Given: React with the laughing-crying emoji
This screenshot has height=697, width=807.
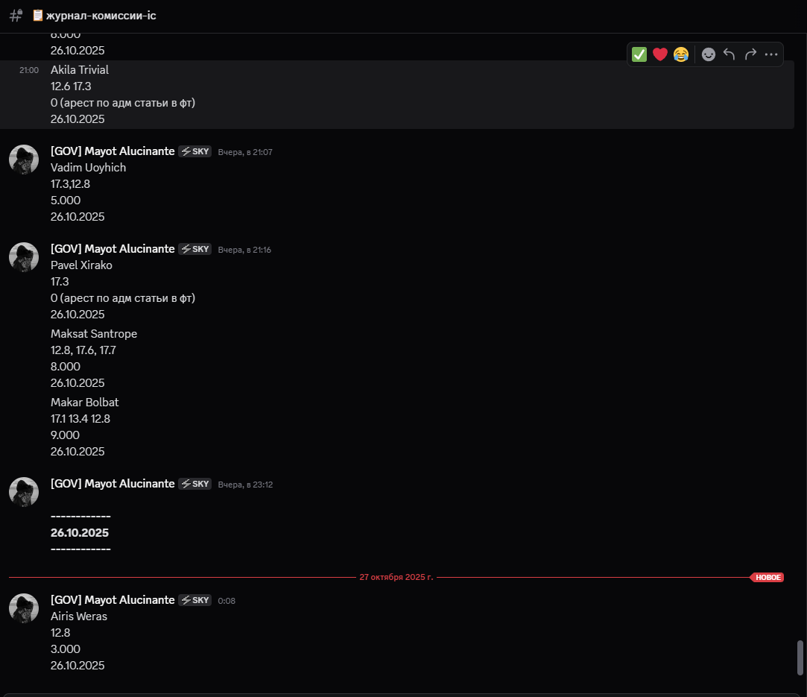Looking at the screenshot, I should 680,54.
